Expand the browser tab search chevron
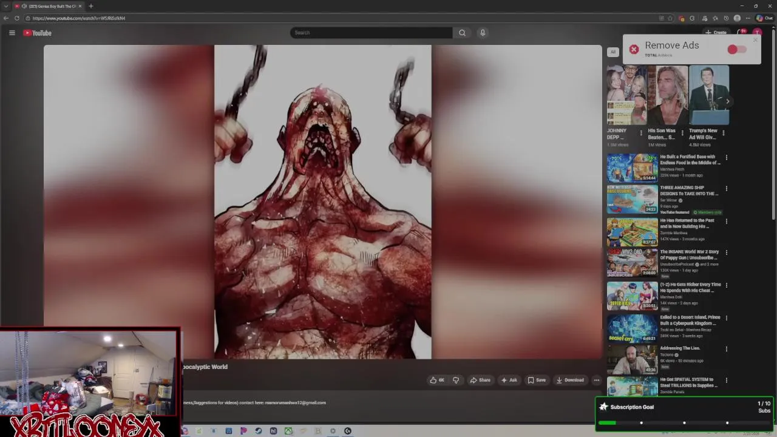The image size is (777, 437). [6, 6]
